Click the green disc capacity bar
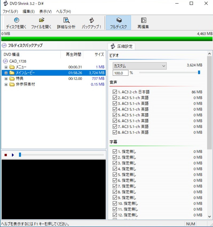 tap(107, 39)
